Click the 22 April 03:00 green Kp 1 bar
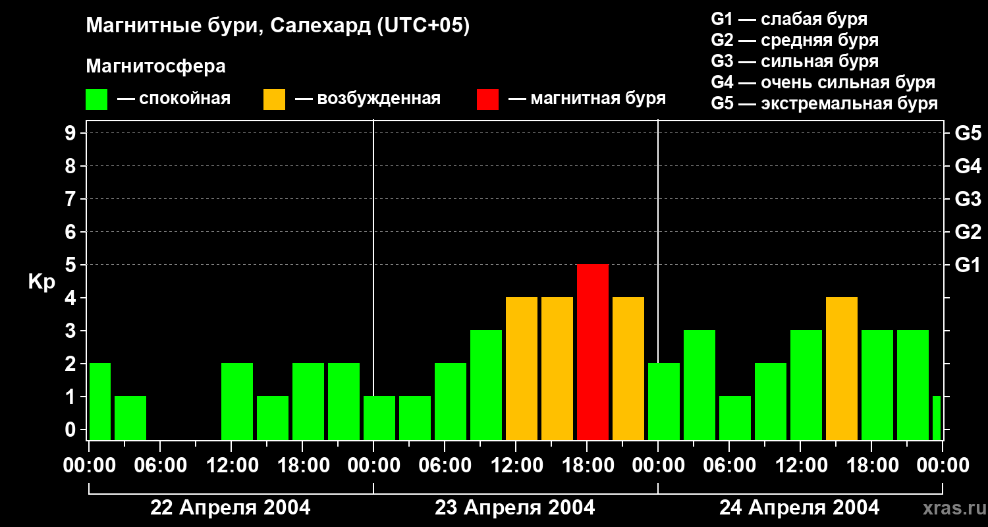 (x=130, y=418)
